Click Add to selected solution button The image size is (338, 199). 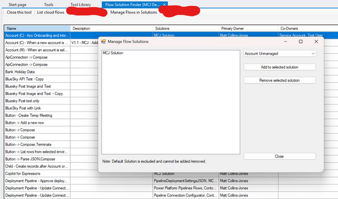pyautogui.click(x=279, y=67)
